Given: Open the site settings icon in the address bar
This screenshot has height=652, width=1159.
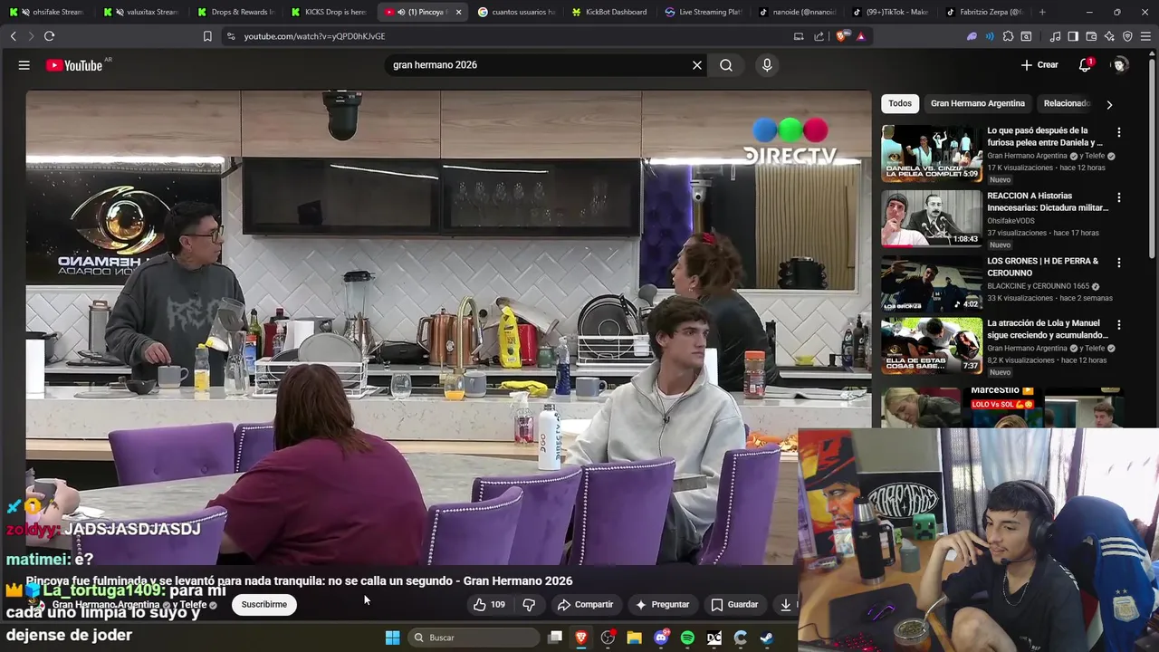Looking at the screenshot, I should (231, 36).
